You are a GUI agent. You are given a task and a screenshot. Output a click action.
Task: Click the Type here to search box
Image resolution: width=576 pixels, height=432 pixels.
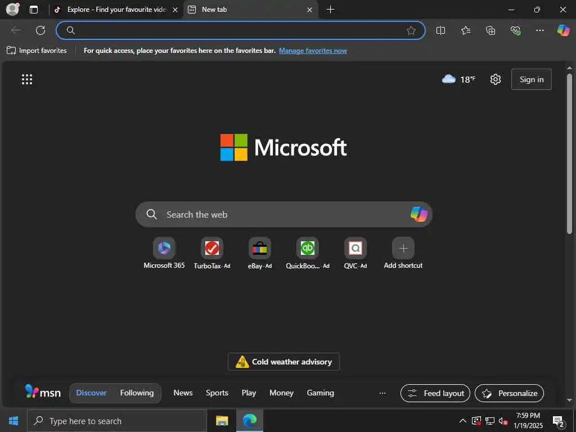(117, 421)
